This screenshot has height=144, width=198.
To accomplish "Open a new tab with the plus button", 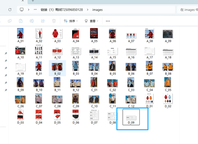I will (x=33, y=1).
